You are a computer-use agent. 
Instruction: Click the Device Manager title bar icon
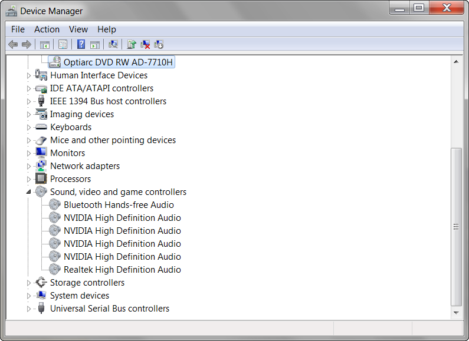point(11,11)
